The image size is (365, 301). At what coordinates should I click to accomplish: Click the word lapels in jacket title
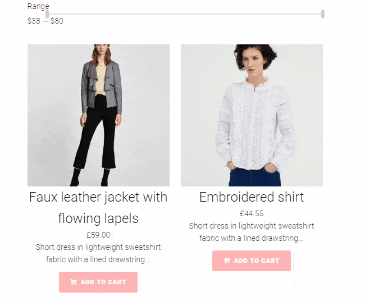tap(121, 218)
